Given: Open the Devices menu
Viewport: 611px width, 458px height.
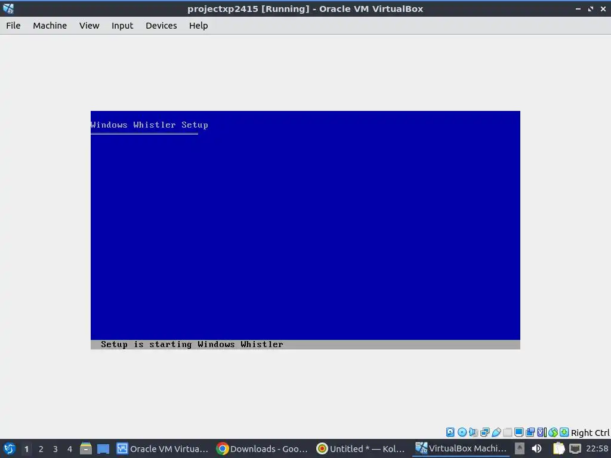Looking at the screenshot, I should click(161, 26).
